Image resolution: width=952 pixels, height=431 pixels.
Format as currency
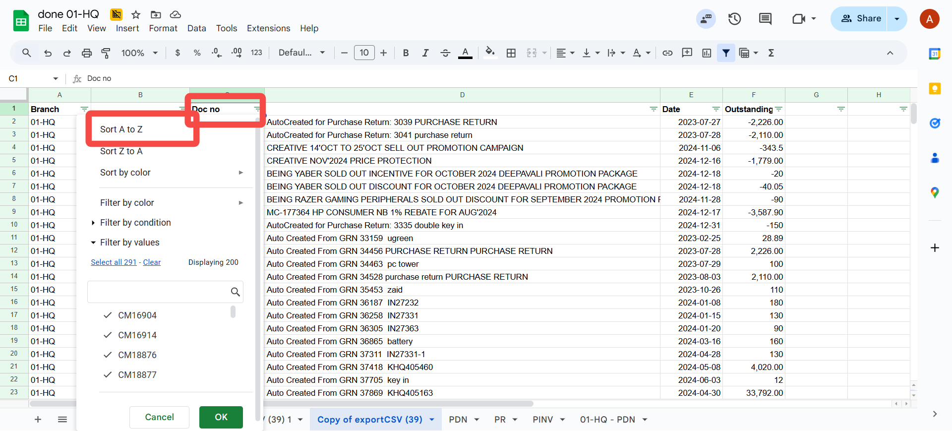tap(178, 53)
